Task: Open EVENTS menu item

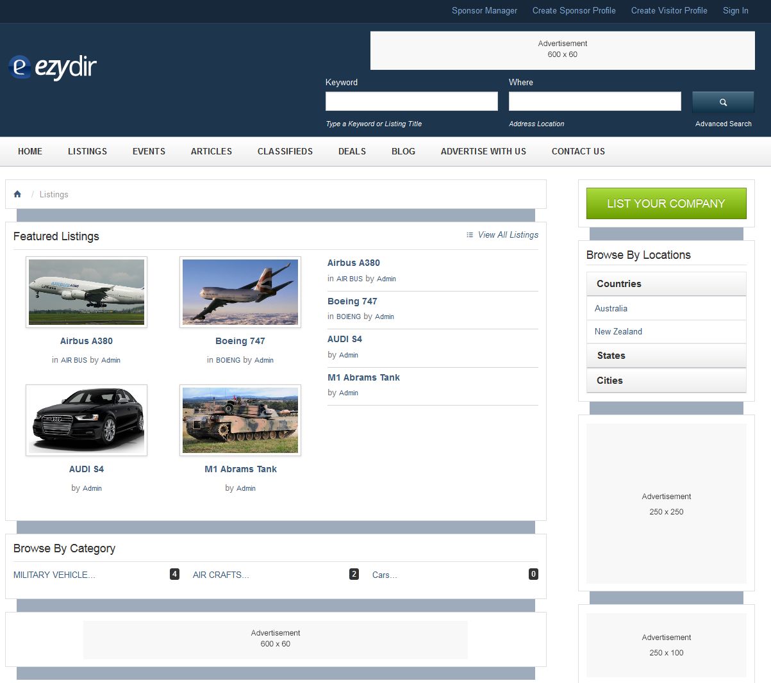Action: click(x=149, y=151)
